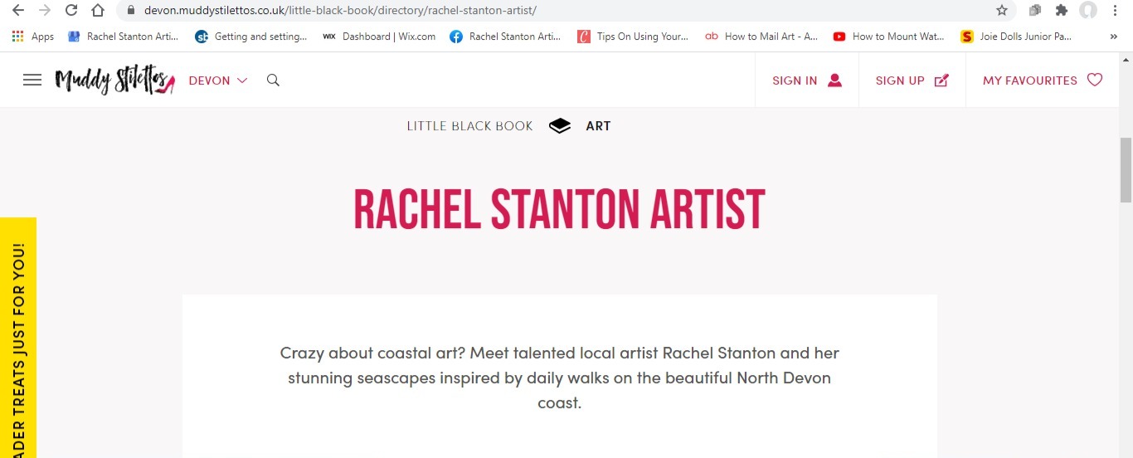Screen dimensions: 1133x458
Task: Show more bookmarks with the double chevron
Action: [x=1113, y=37]
